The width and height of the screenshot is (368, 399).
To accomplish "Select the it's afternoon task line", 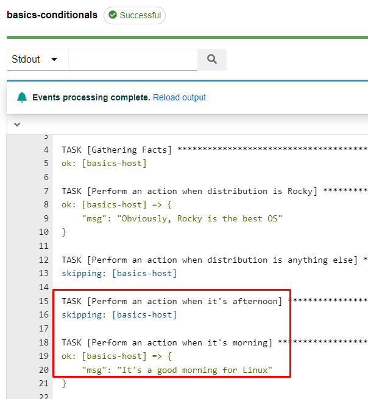I will coord(172,301).
